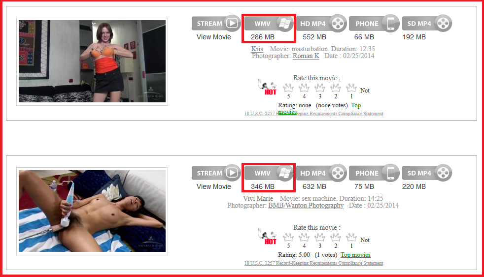Open the first movie's 18 U.S.C. 2257 compliance statement

point(313,113)
